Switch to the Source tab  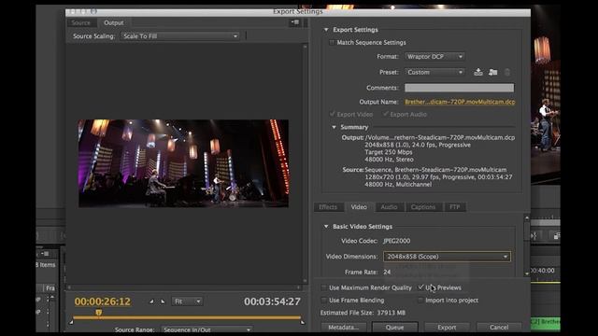(x=81, y=22)
